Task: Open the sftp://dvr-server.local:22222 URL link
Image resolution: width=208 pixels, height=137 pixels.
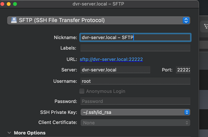Action: click(111, 59)
